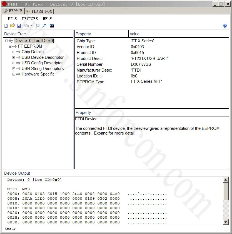
Task: Expand the USB String Descriptors node
Action: click(x=14, y=69)
